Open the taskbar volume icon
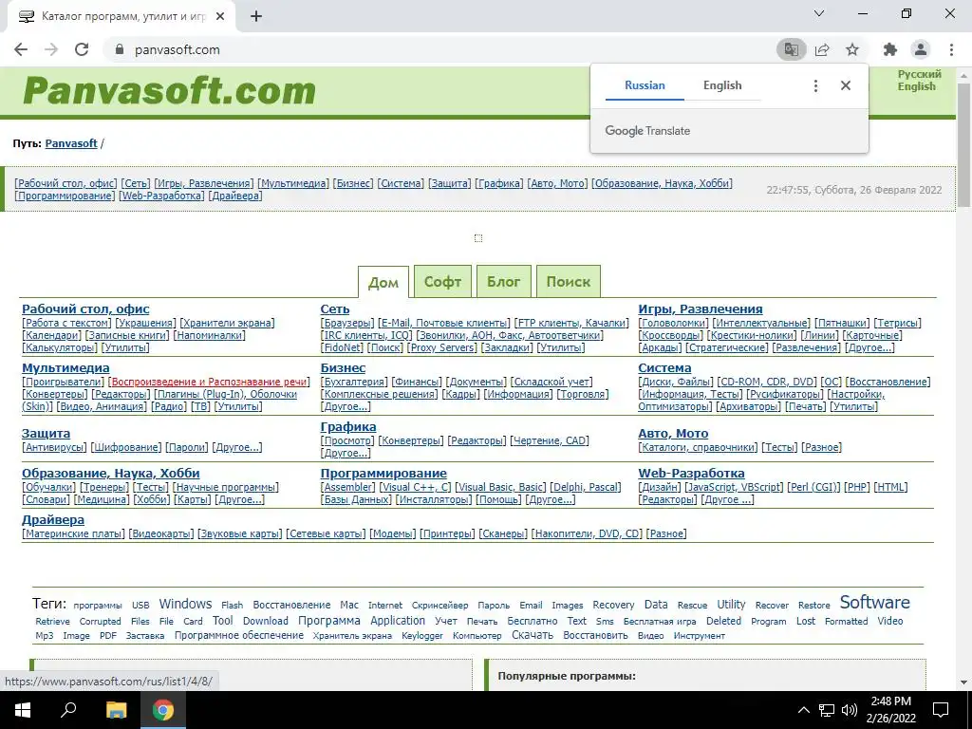The height and width of the screenshot is (729, 972). pos(850,710)
